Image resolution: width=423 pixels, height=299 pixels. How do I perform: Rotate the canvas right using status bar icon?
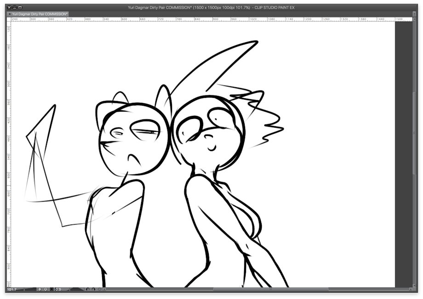(93, 289)
